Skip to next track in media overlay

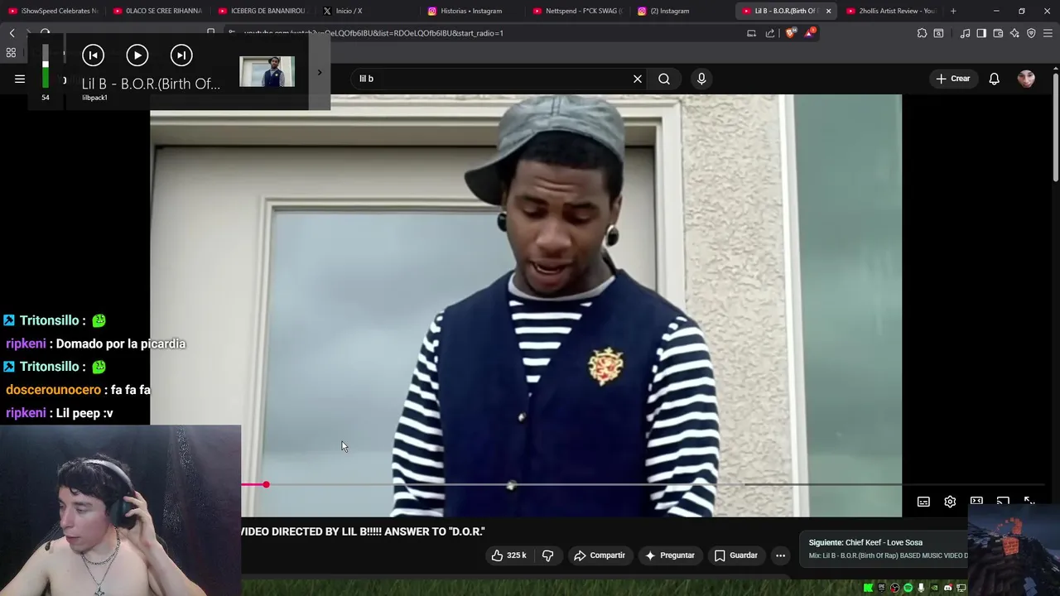[181, 55]
